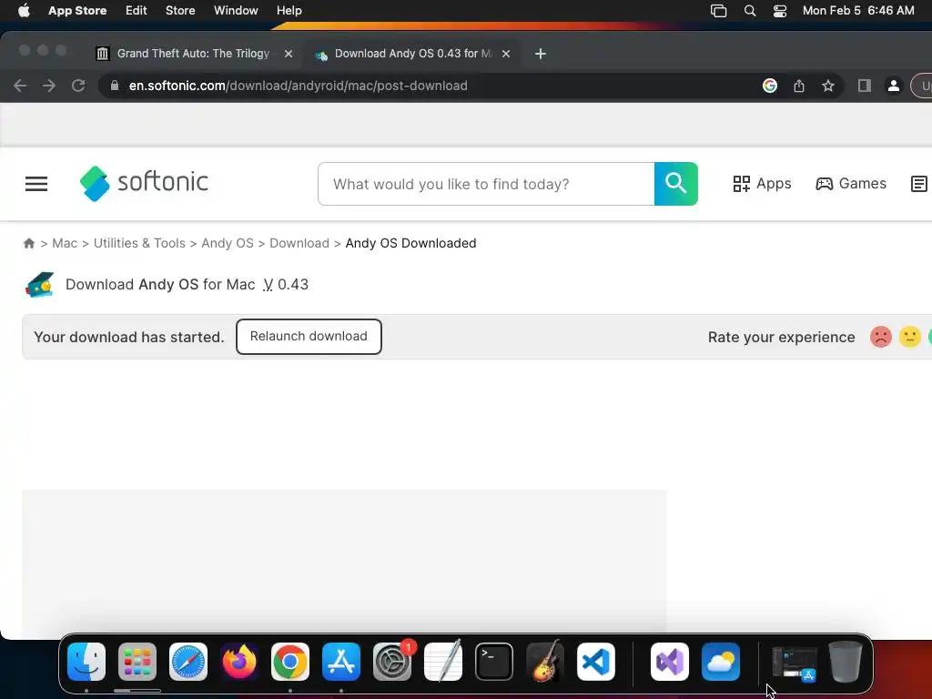Open the Edit menu
Image resolution: width=932 pixels, height=699 pixels.
pos(137,11)
